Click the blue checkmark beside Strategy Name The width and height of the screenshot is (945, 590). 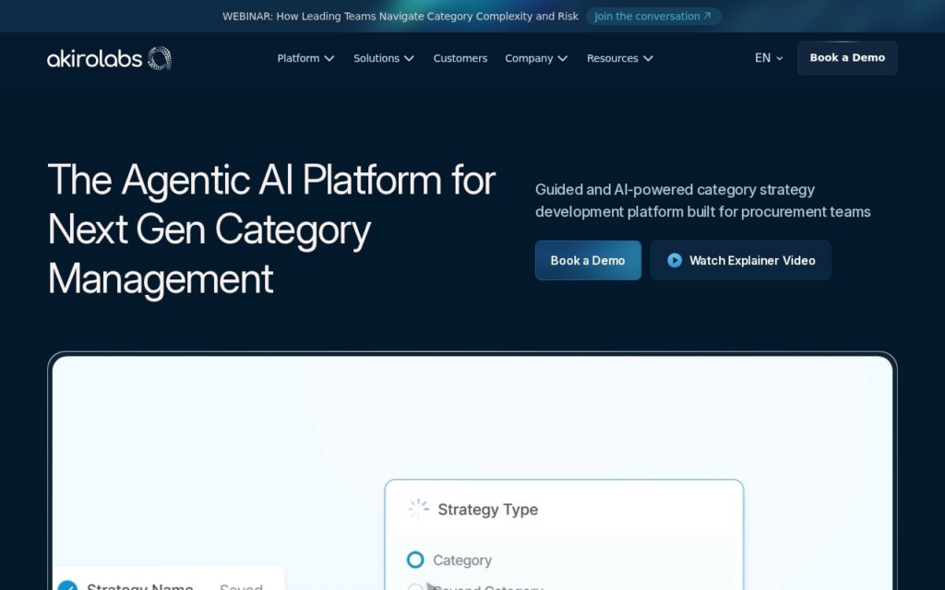(67, 585)
